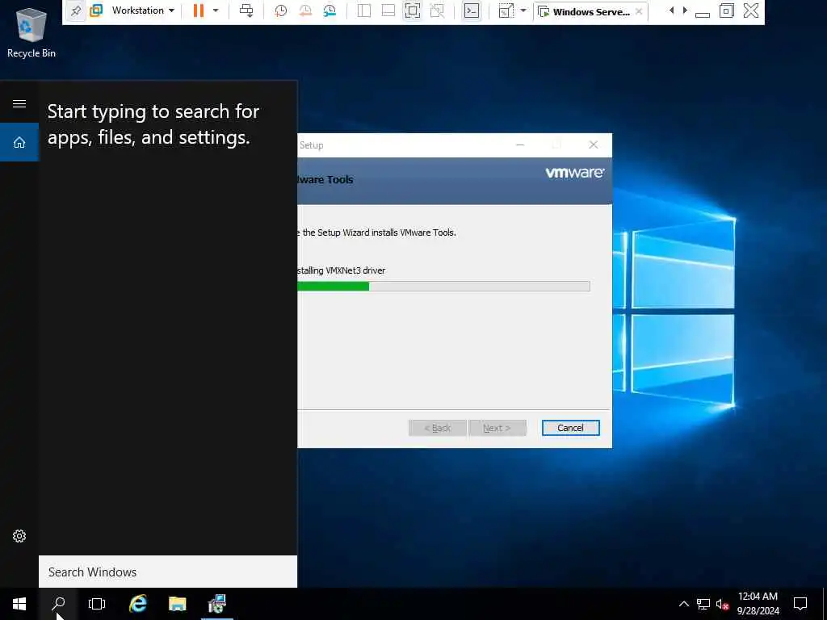Pause the virtual machine
The height and width of the screenshot is (620, 827).
[199, 10]
